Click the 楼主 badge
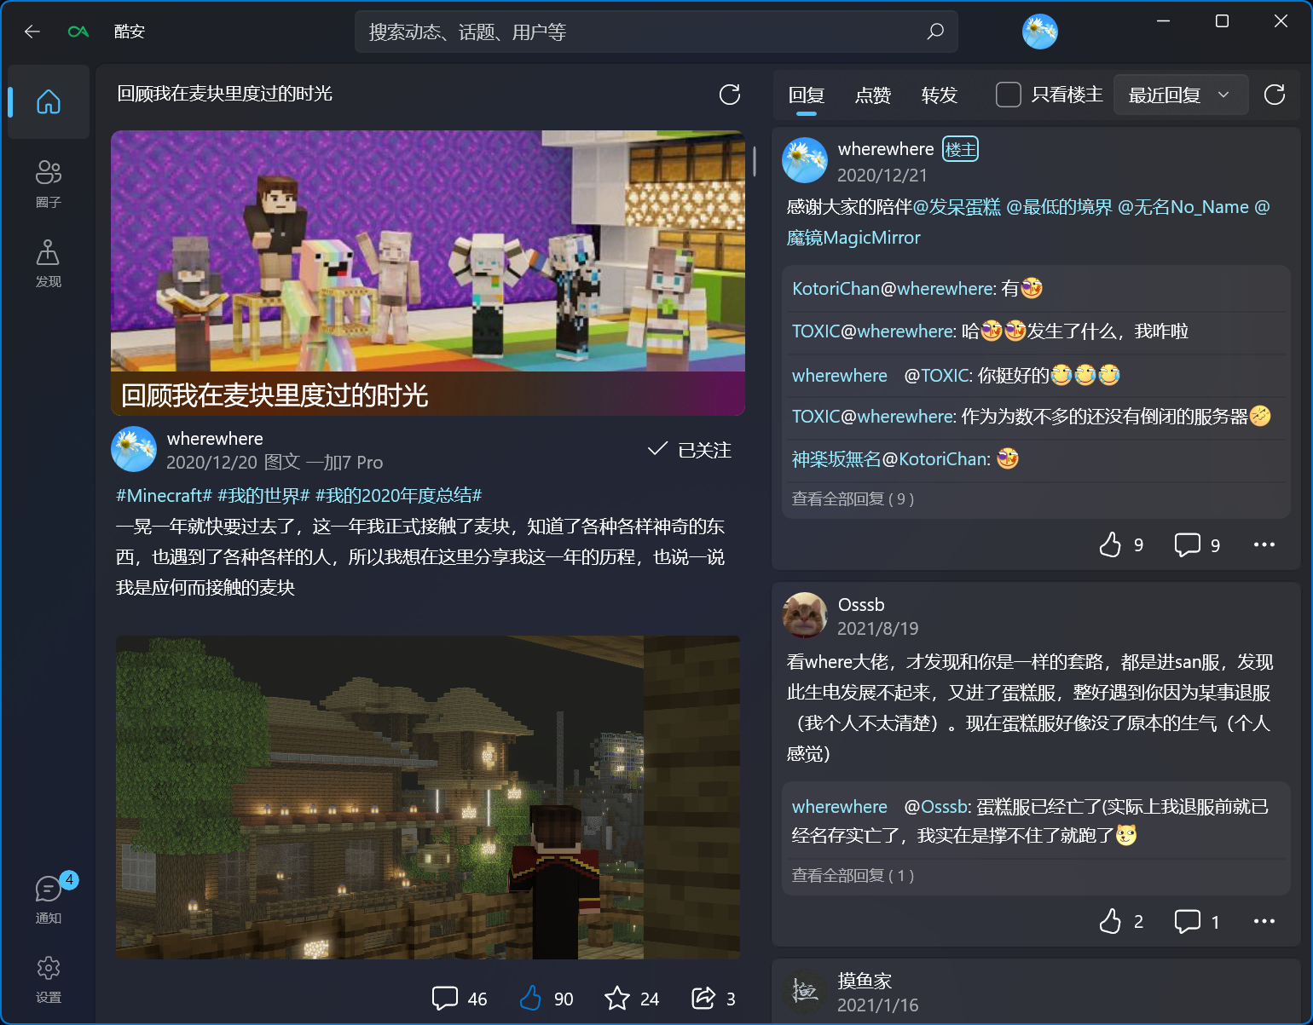 tap(961, 149)
